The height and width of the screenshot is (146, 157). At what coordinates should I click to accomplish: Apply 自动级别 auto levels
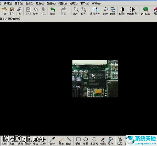(x=132, y=11)
